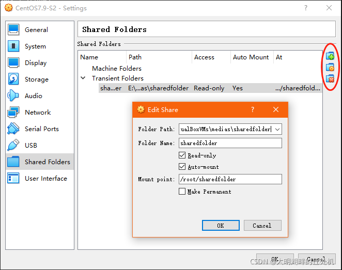Enable the Make Permanent checkbox

[182, 192]
